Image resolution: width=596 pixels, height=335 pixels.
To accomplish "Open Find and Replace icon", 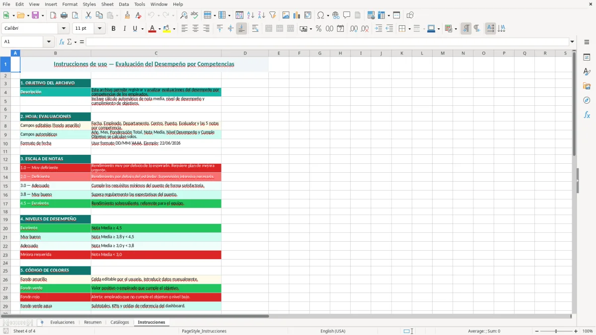I will coord(183,15).
